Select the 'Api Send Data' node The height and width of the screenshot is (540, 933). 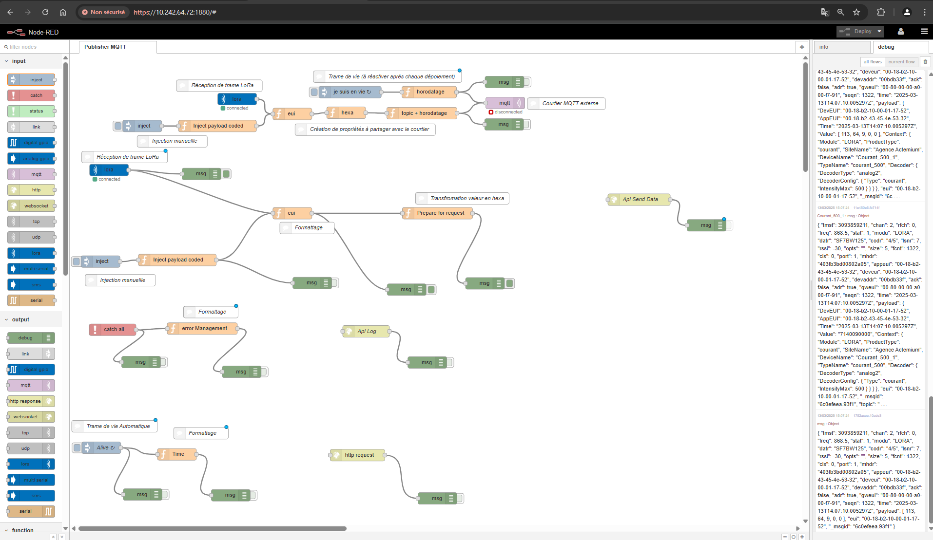[x=639, y=199]
